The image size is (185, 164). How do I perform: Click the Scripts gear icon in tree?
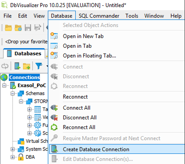pos(38,133)
